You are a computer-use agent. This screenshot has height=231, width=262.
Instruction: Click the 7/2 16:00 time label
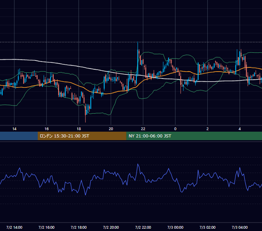(x=47, y=227)
